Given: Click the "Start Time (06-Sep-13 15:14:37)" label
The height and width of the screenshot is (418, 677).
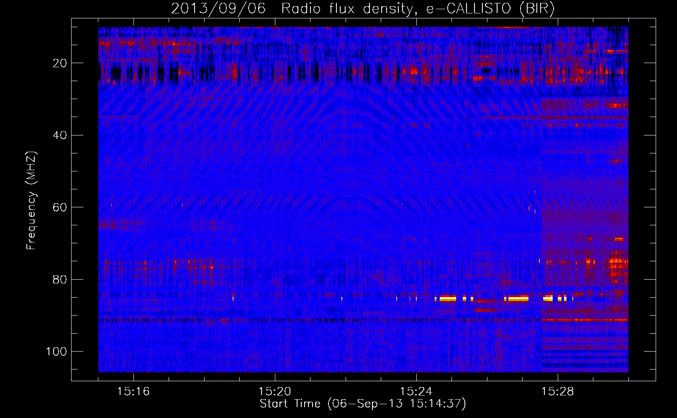Looking at the screenshot, I should point(363,404).
